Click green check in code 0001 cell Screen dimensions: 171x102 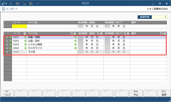click(x=25, y=37)
